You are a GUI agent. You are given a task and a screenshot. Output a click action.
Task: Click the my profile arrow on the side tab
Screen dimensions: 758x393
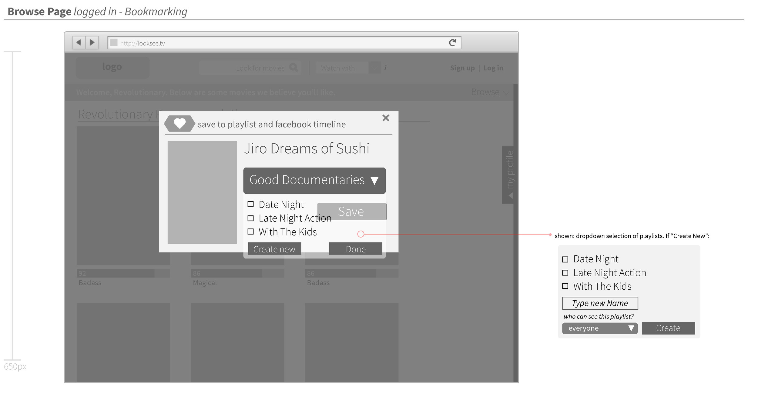tap(511, 195)
